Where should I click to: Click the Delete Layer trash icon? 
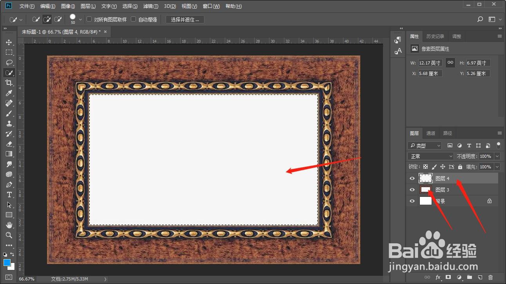click(490, 277)
